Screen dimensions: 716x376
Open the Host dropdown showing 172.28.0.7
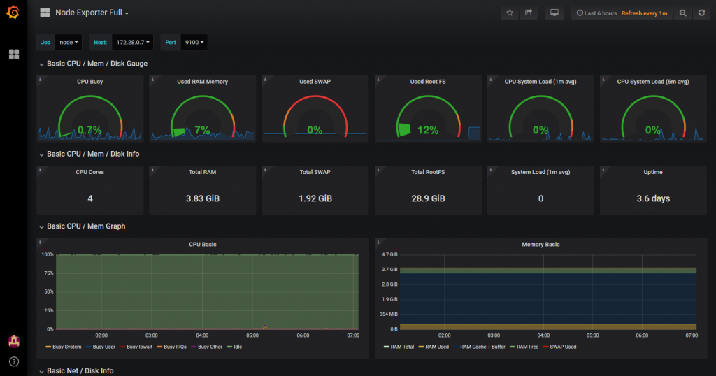click(x=132, y=43)
